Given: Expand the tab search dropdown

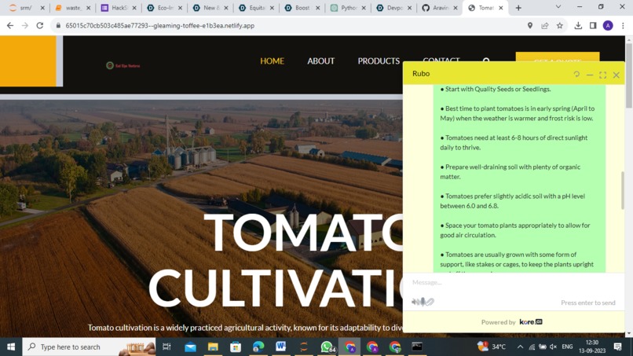Looking at the screenshot, I should pos(558,7).
